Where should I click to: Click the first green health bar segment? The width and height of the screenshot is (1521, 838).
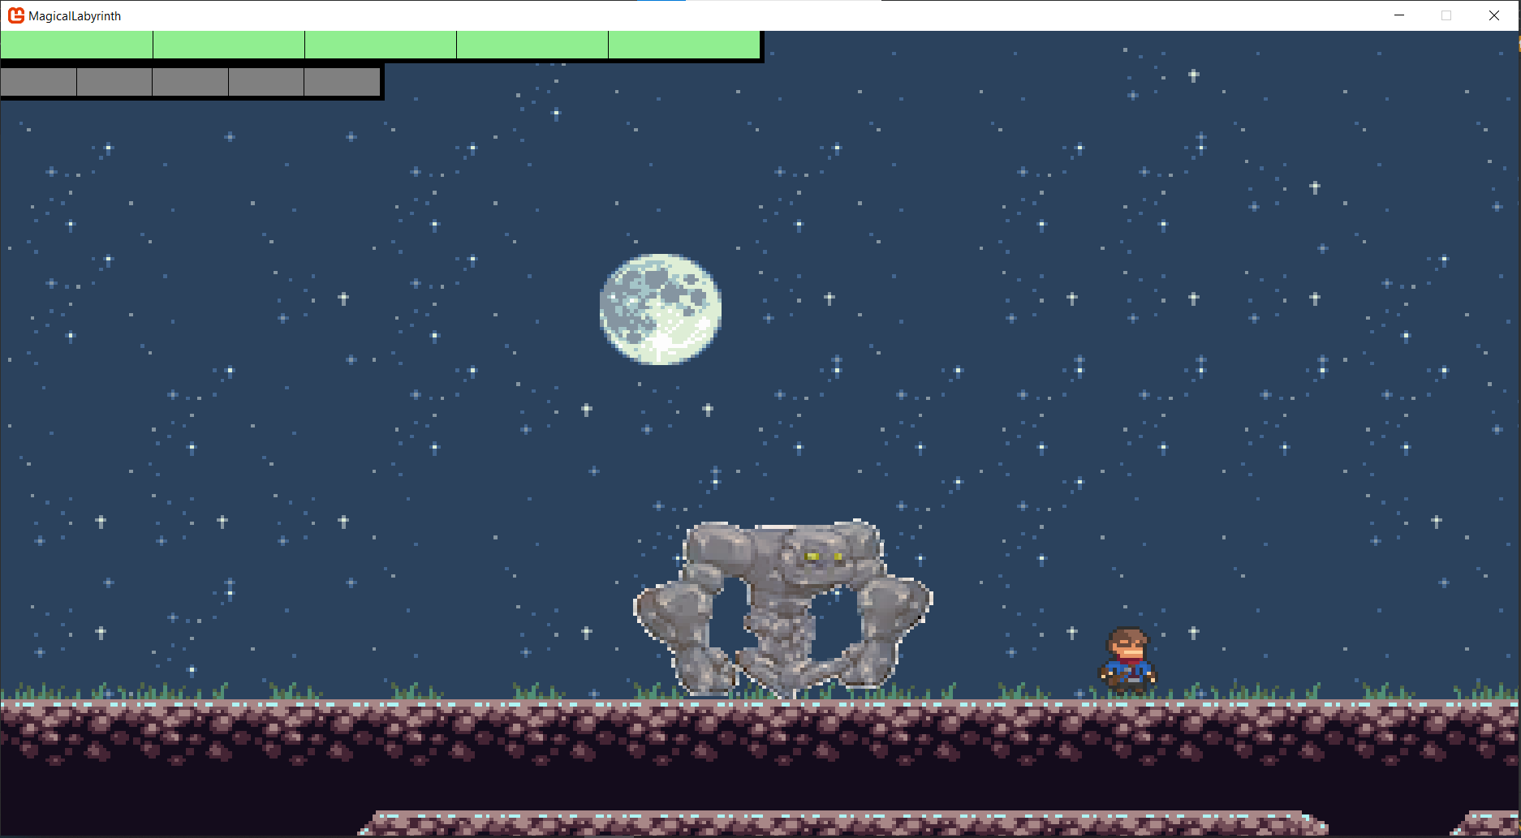click(76, 45)
